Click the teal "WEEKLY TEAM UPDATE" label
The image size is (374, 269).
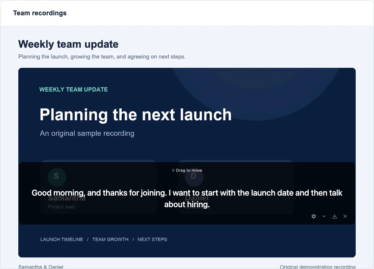[x=74, y=89]
